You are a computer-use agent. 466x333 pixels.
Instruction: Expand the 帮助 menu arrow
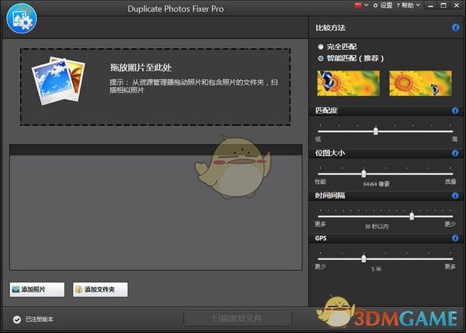pos(419,5)
